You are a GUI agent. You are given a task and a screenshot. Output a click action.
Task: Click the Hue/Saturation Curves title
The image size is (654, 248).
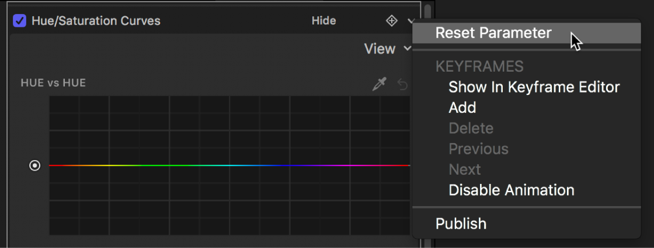point(96,21)
